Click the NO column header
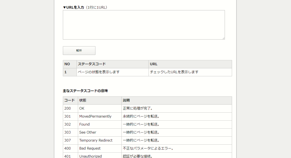This screenshot has width=291, height=158. pyautogui.click(x=70, y=64)
